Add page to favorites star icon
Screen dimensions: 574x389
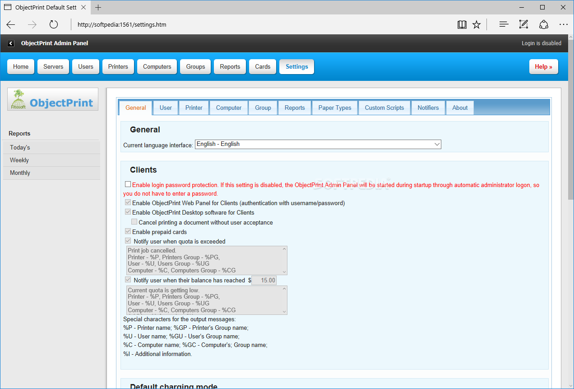(477, 24)
